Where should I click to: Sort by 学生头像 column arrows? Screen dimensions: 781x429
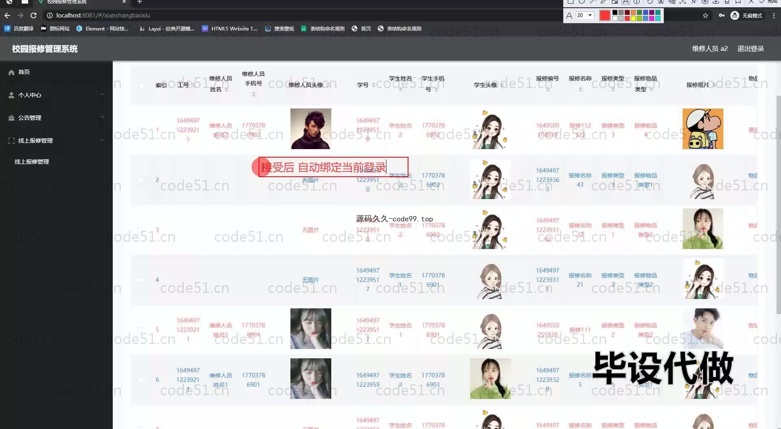[502, 85]
